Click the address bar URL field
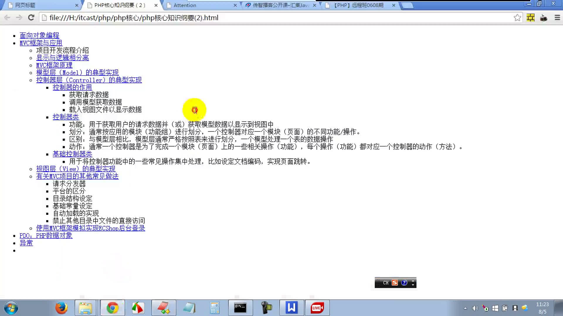This screenshot has height=316, width=563. (x=264, y=18)
